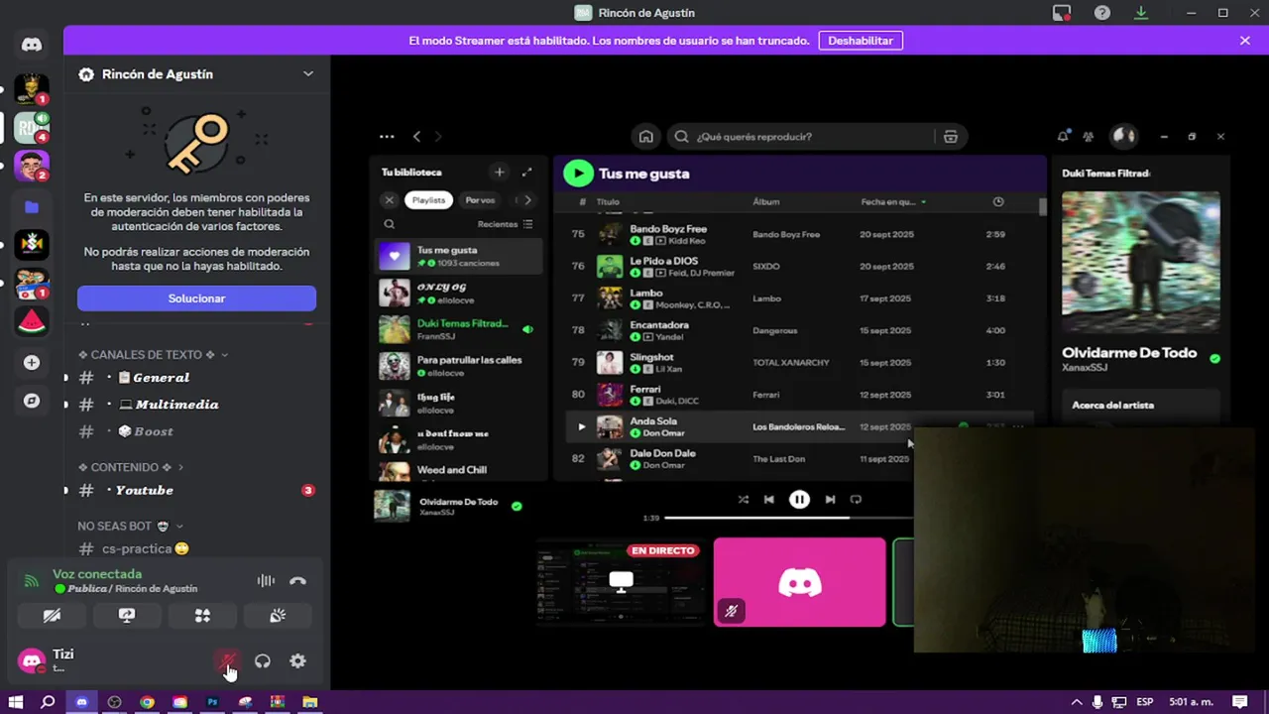The image size is (1269, 714).
Task: Click Spotify browse icon beside search
Action: (951, 137)
